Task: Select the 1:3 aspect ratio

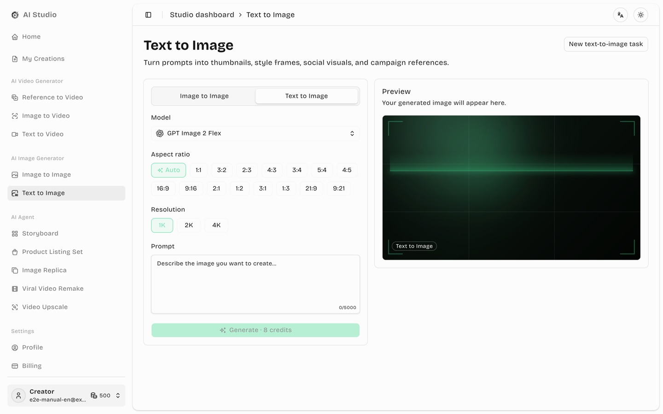Action: click(286, 189)
